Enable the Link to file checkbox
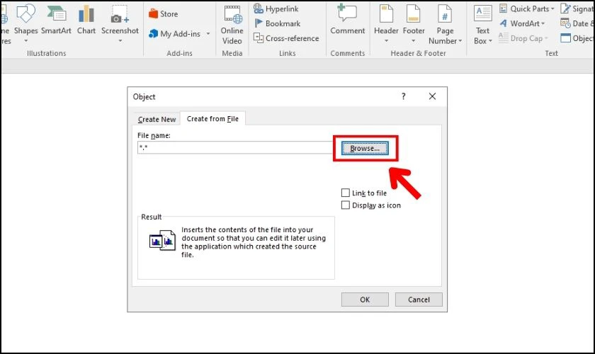Viewport: 595px width, 354px height. (346, 193)
